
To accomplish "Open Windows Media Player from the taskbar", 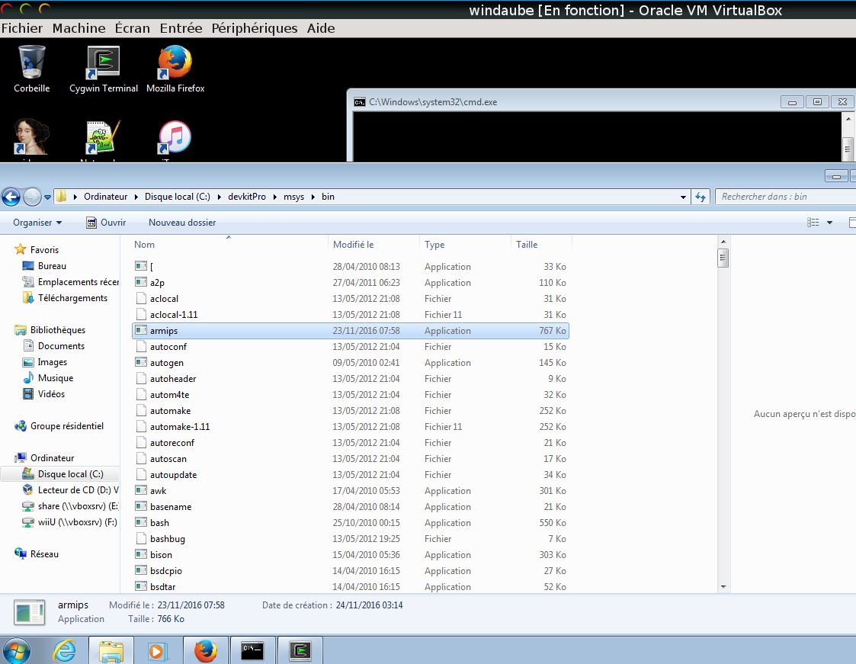I will tap(158, 651).
